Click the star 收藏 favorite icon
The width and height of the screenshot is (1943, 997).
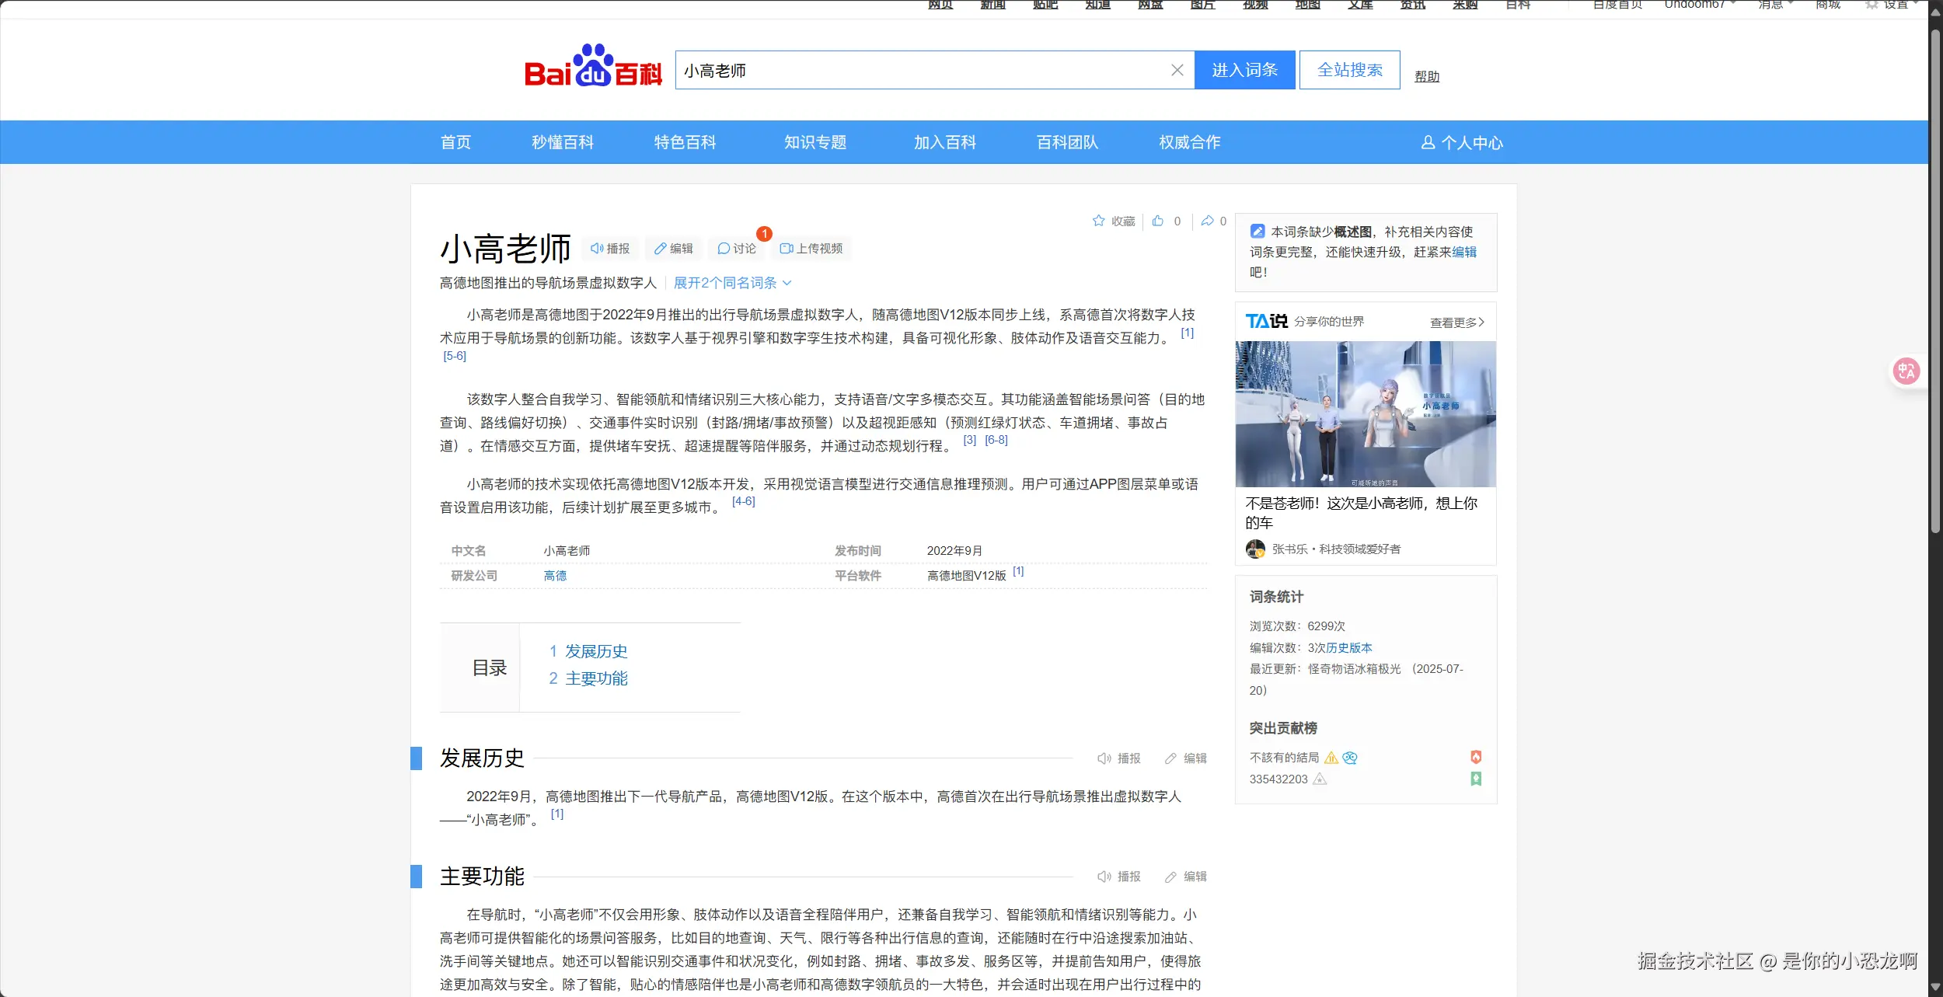pos(1098,221)
